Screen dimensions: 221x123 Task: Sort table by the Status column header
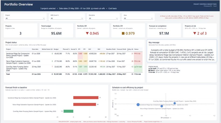coord(136,49)
